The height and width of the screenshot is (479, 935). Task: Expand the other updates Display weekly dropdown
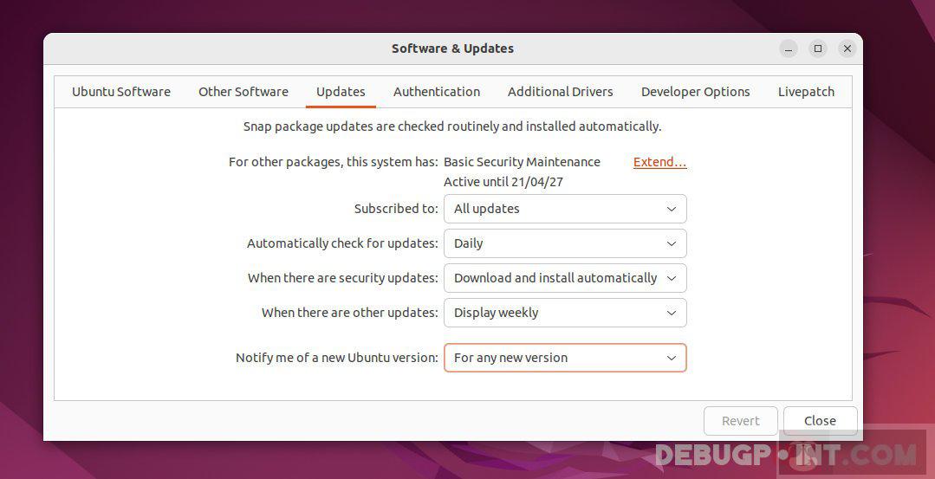point(565,313)
